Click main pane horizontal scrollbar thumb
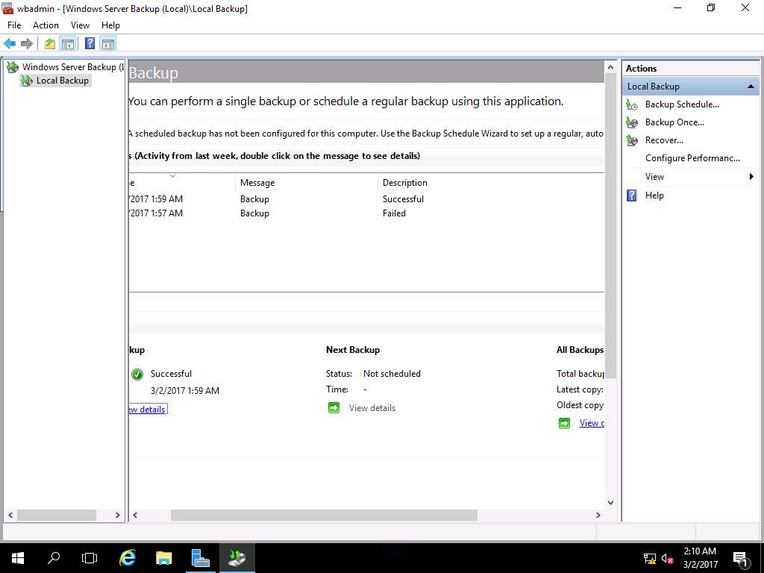The width and height of the screenshot is (764, 573). point(324,515)
